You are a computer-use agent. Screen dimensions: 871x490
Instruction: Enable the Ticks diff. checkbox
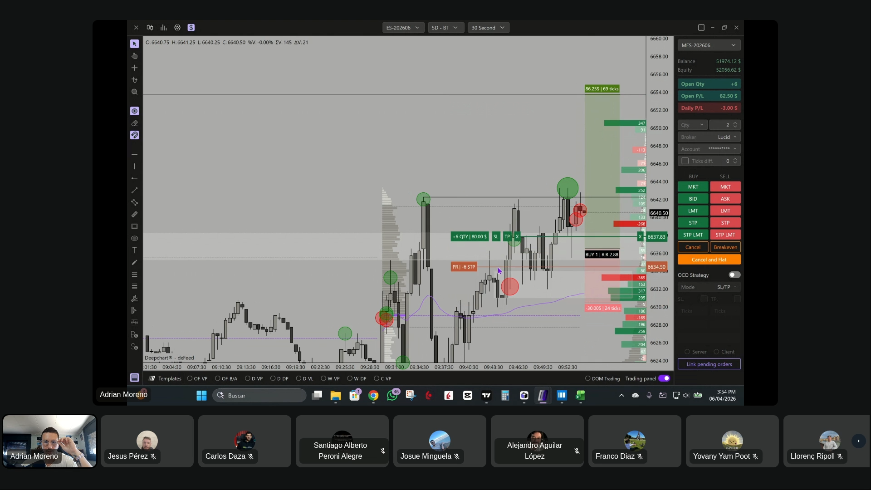tap(685, 161)
